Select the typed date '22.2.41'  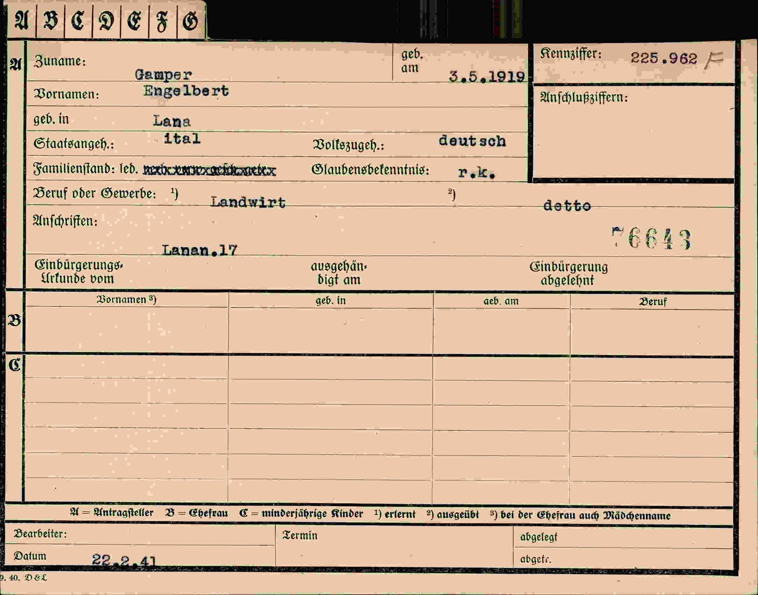click(124, 560)
